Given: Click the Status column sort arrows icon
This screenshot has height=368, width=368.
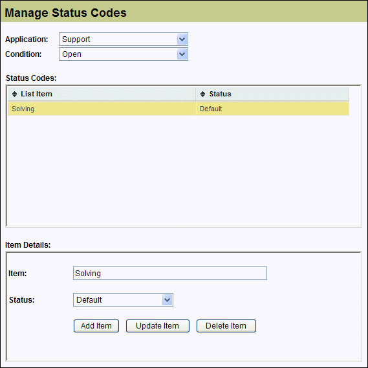Looking at the screenshot, I should tap(203, 94).
